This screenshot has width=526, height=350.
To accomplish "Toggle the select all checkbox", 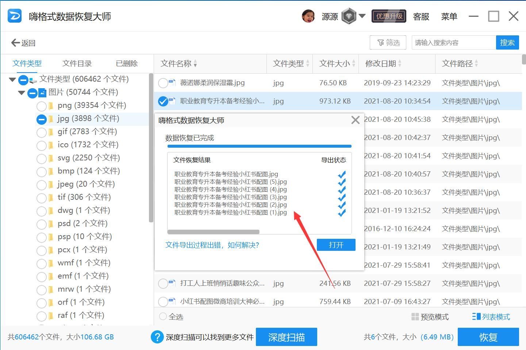I will (x=163, y=316).
